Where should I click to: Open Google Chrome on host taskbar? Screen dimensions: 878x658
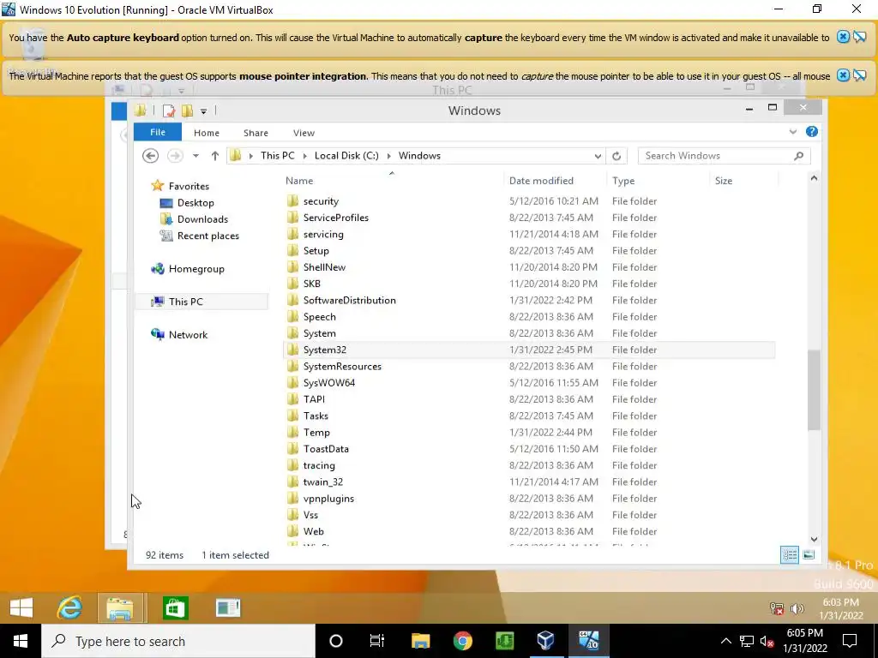pos(462,641)
